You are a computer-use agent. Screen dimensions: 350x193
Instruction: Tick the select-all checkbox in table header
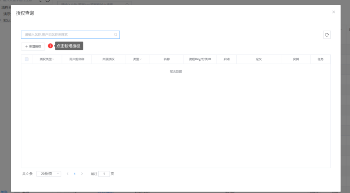coord(27,59)
